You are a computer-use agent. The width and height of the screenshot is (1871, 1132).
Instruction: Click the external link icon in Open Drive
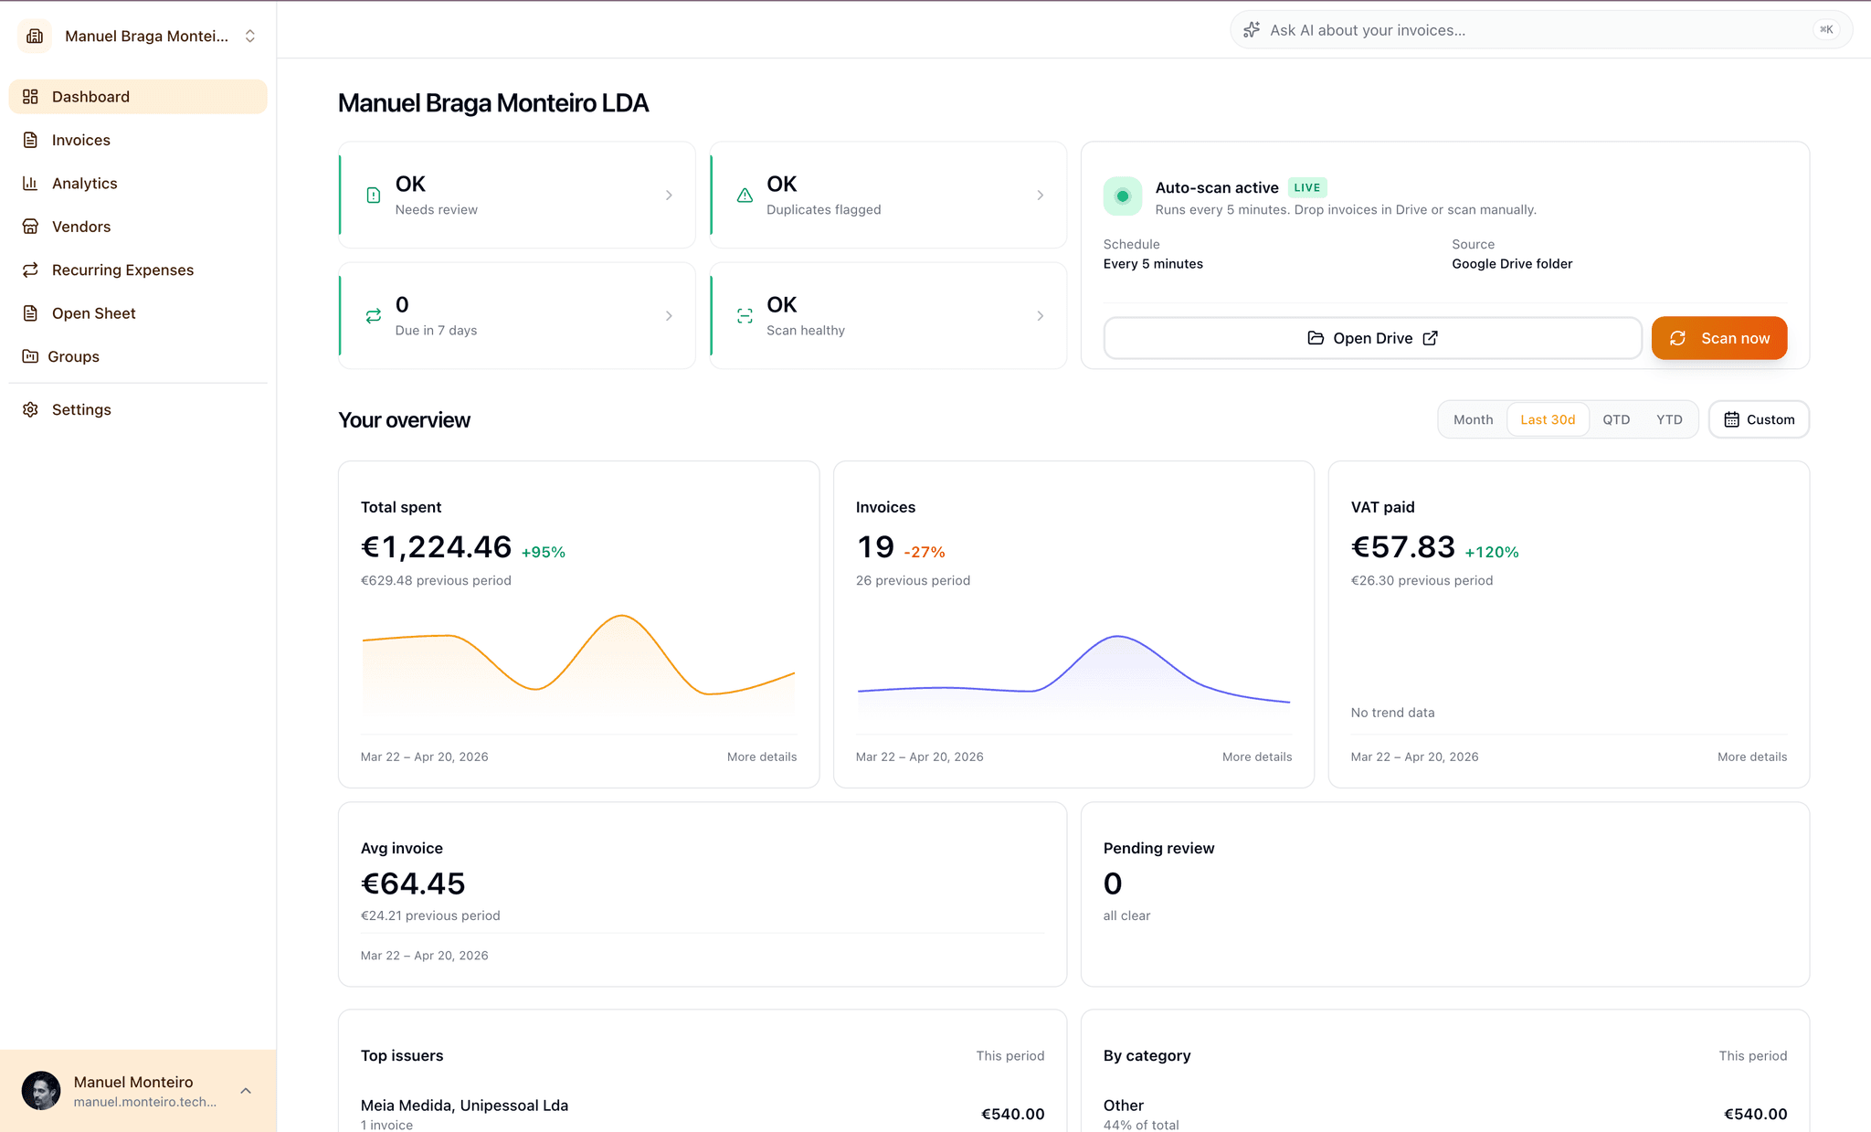1430,338
